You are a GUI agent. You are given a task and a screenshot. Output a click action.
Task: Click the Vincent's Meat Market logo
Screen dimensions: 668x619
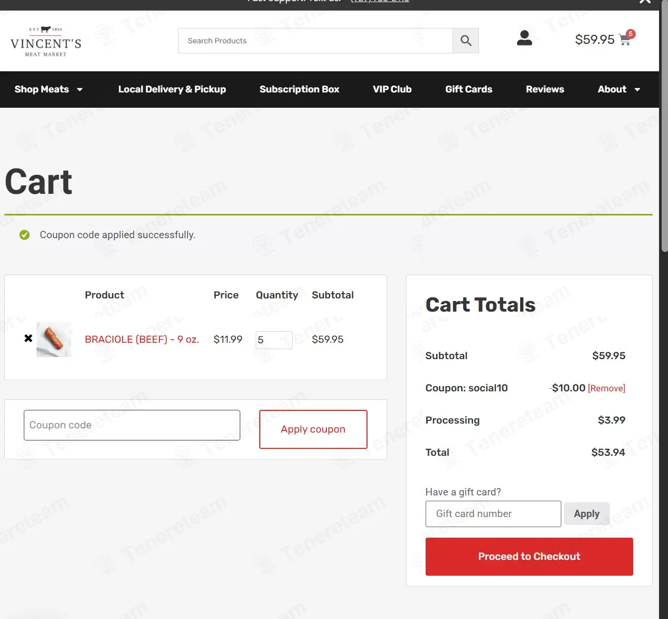click(46, 41)
